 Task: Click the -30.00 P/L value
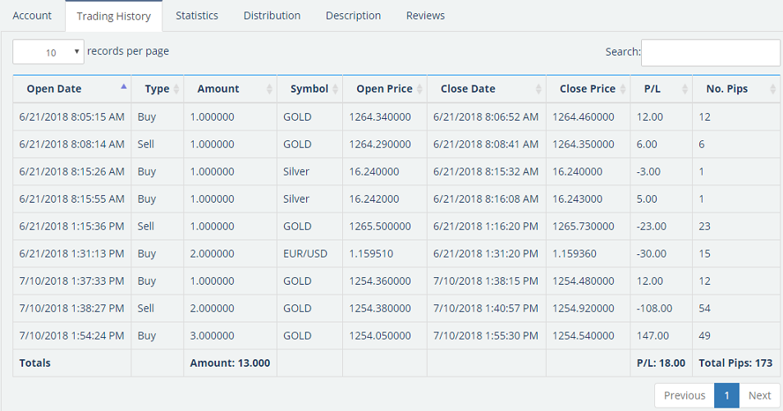pos(651,253)
